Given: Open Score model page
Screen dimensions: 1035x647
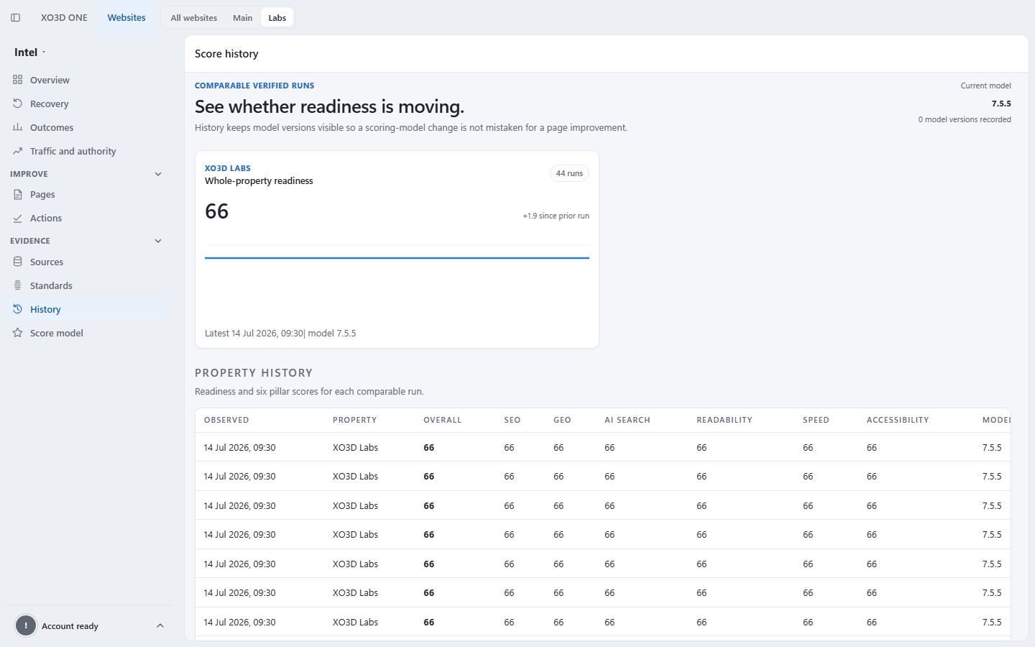Looking at the screenshot, I should (x=86, y=333).
